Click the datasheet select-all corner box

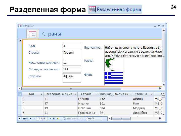(20, 94)
